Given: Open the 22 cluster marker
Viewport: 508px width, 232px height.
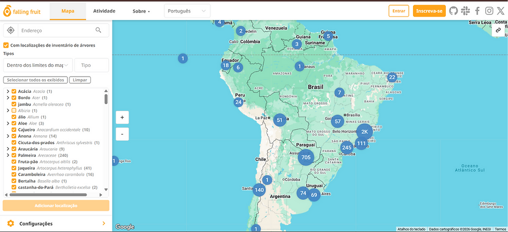Looking at the screenshot, I should point(392,77).
